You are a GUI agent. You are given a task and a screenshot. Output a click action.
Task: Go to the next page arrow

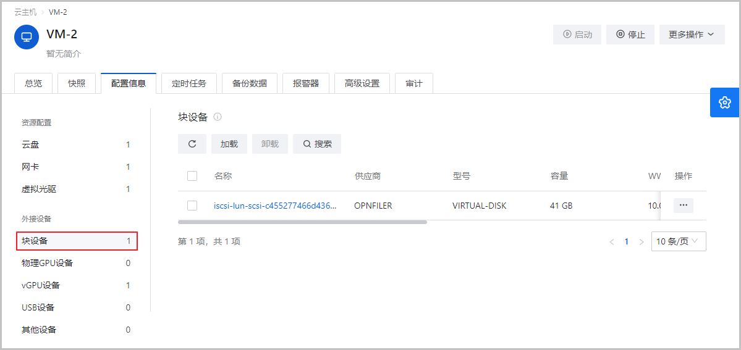point(641,242)
